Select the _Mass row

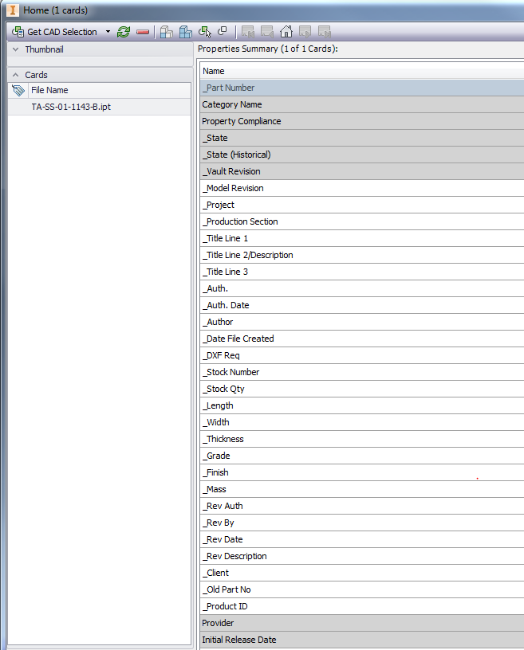(x=361, y=489)
